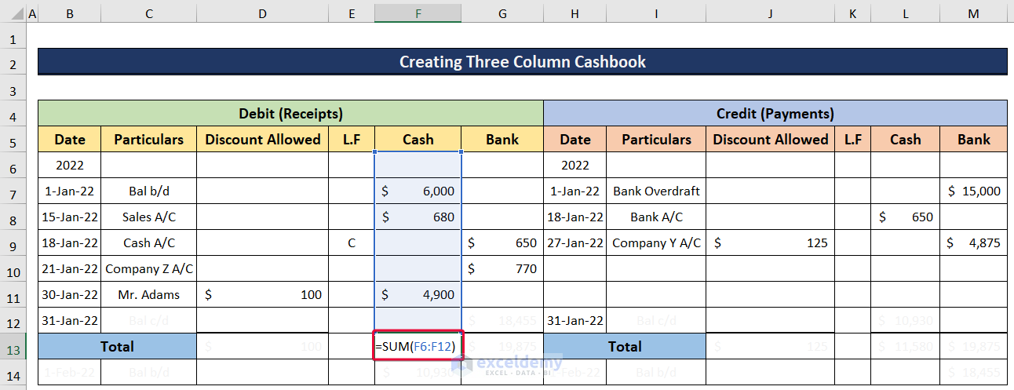Select the 'Debit (Receipts)' merged header
The image size is (1014, 390).
[290, 113]
